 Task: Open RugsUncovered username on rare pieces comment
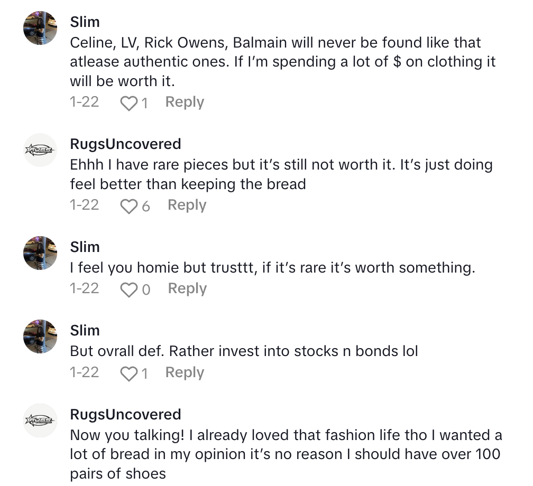(x=125, y=144)
